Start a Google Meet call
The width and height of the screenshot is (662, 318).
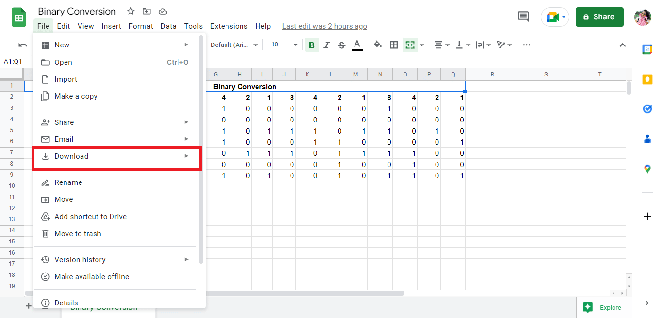point(555,17)
